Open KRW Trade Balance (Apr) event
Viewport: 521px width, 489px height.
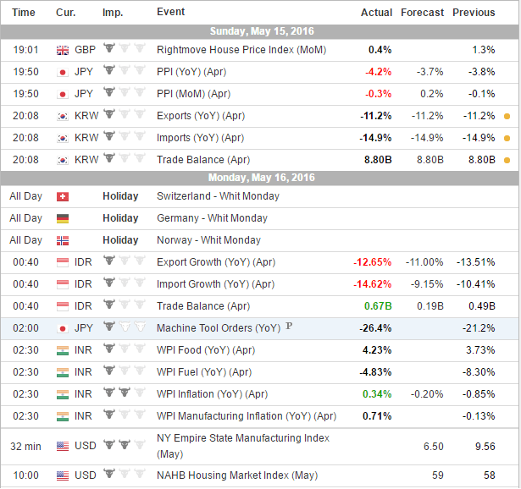pyautogui.click(x=203, y=160)
